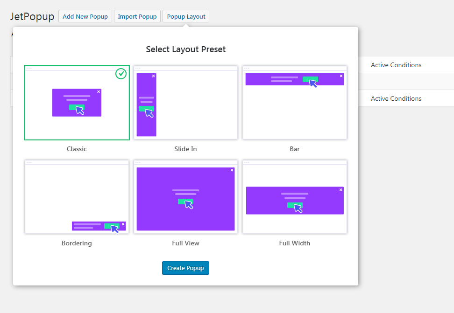
Task: Pick the Full Width layout preset
Action: click(x=294, y=197)
